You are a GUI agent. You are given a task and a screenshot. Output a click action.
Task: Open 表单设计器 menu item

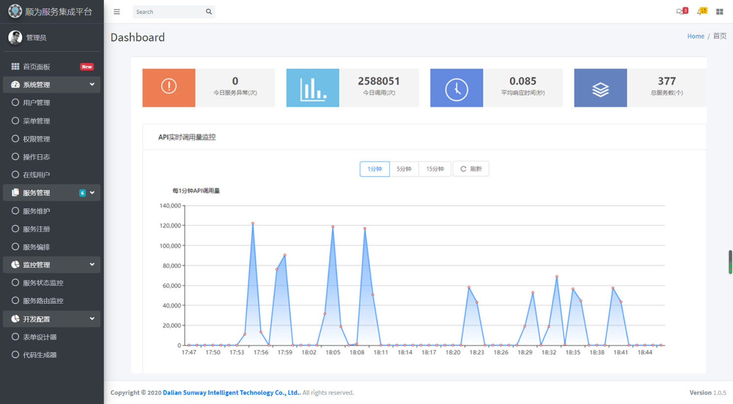click(x=52, y=337)
